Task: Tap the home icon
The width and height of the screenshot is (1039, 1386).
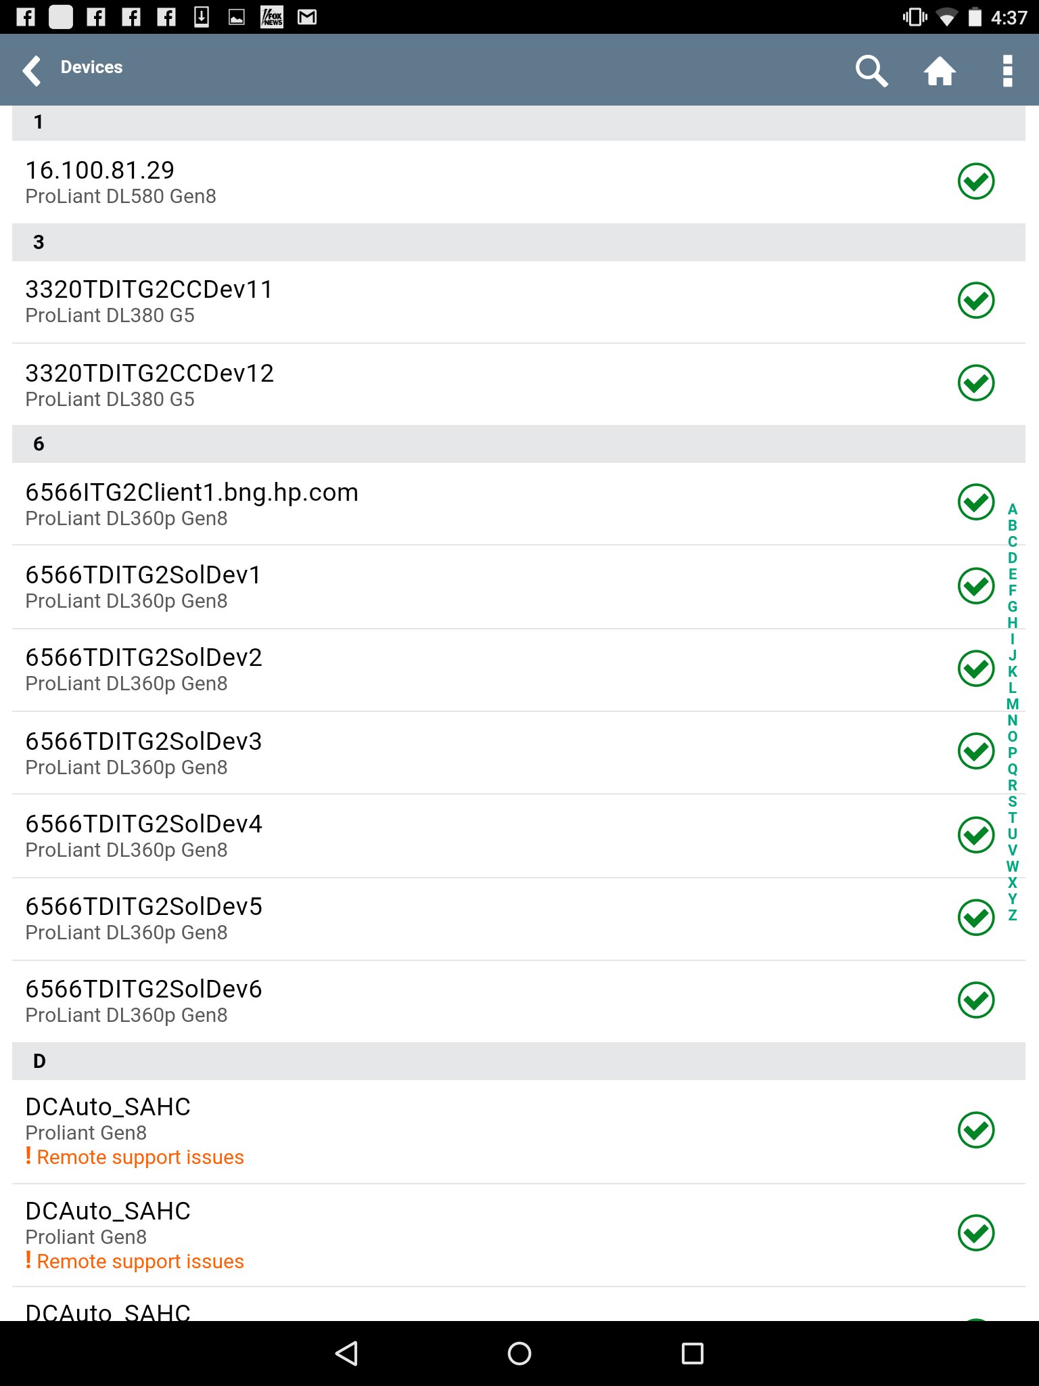Action: (x=940, y=70)
